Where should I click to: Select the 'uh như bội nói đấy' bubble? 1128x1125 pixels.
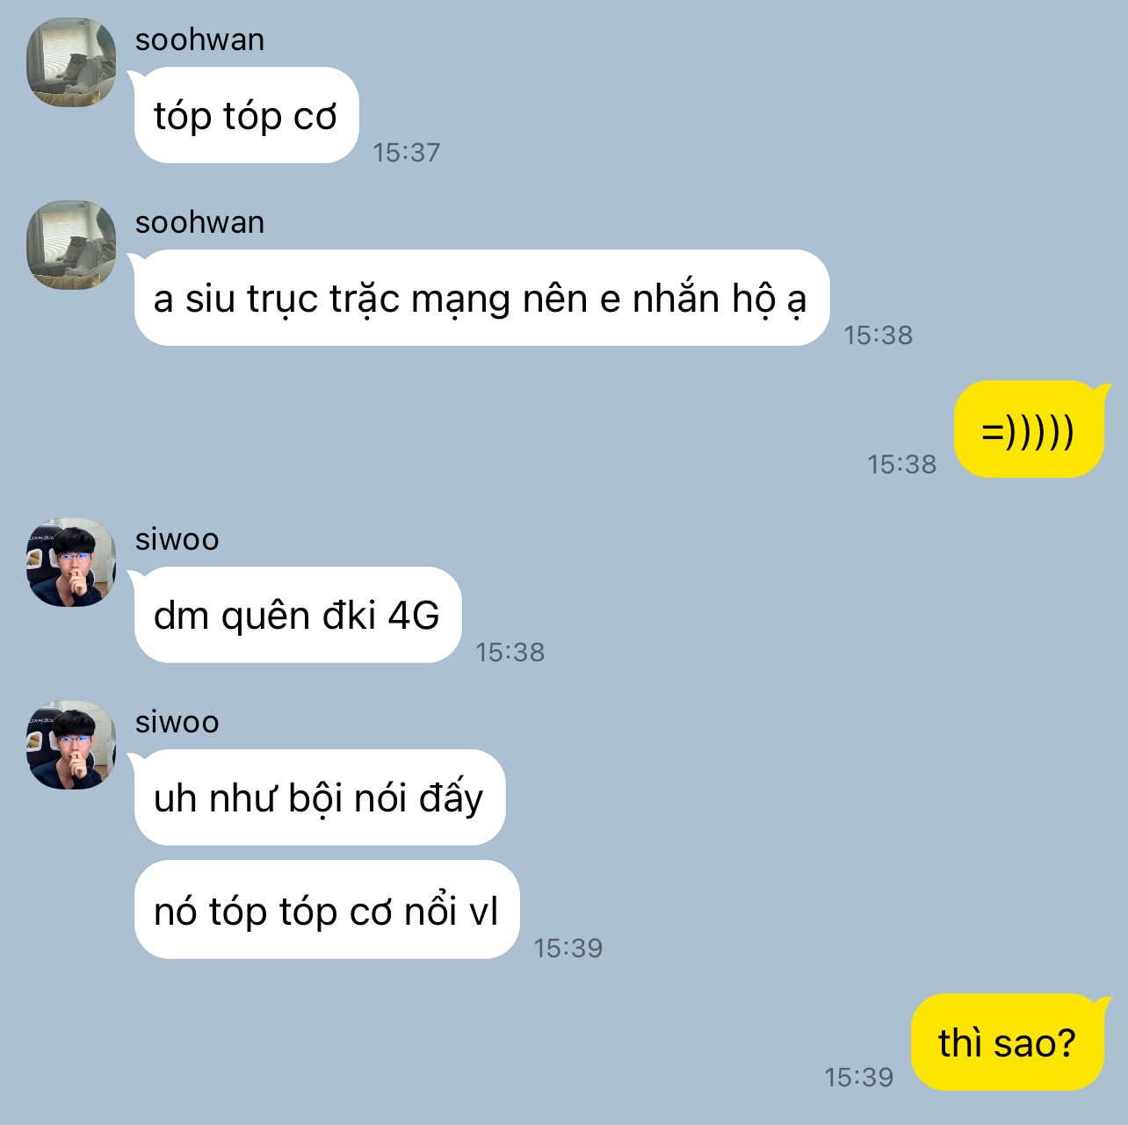(x=320, y=797)
